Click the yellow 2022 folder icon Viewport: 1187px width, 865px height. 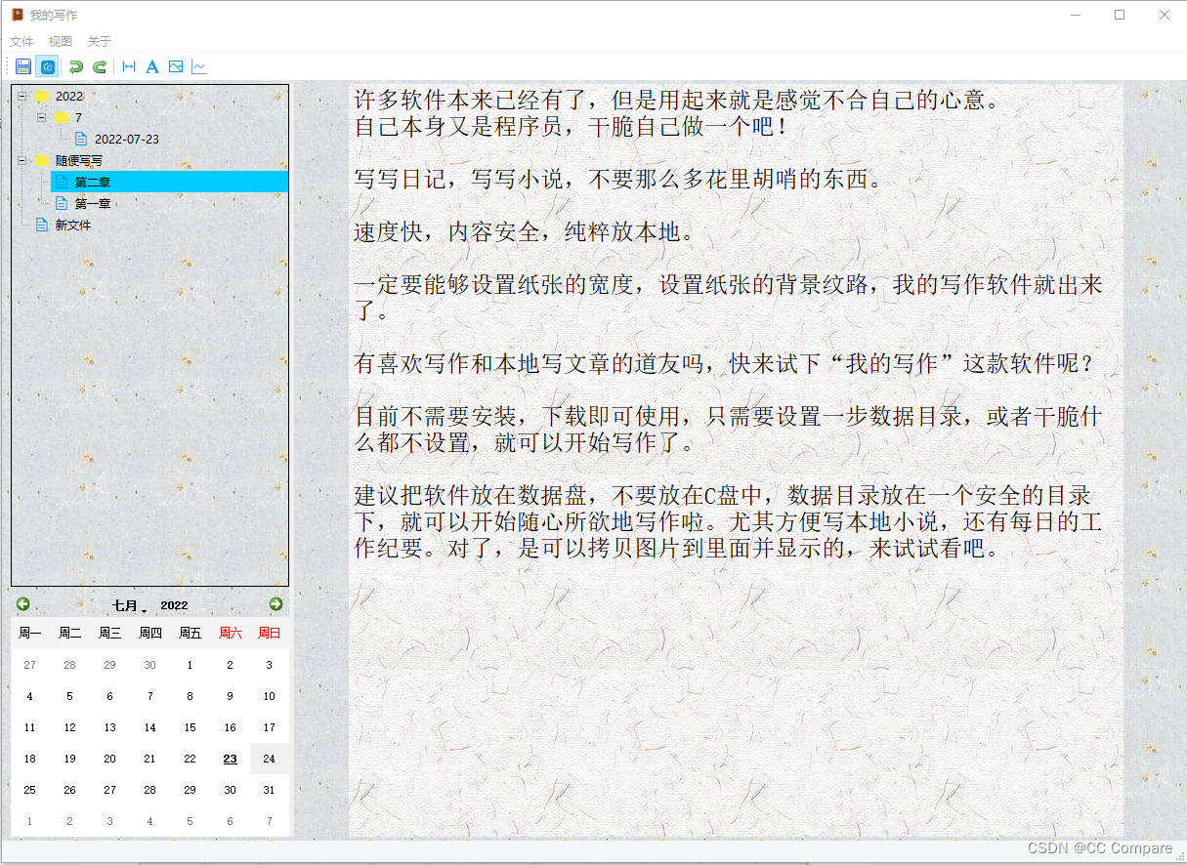click(42, 96)
